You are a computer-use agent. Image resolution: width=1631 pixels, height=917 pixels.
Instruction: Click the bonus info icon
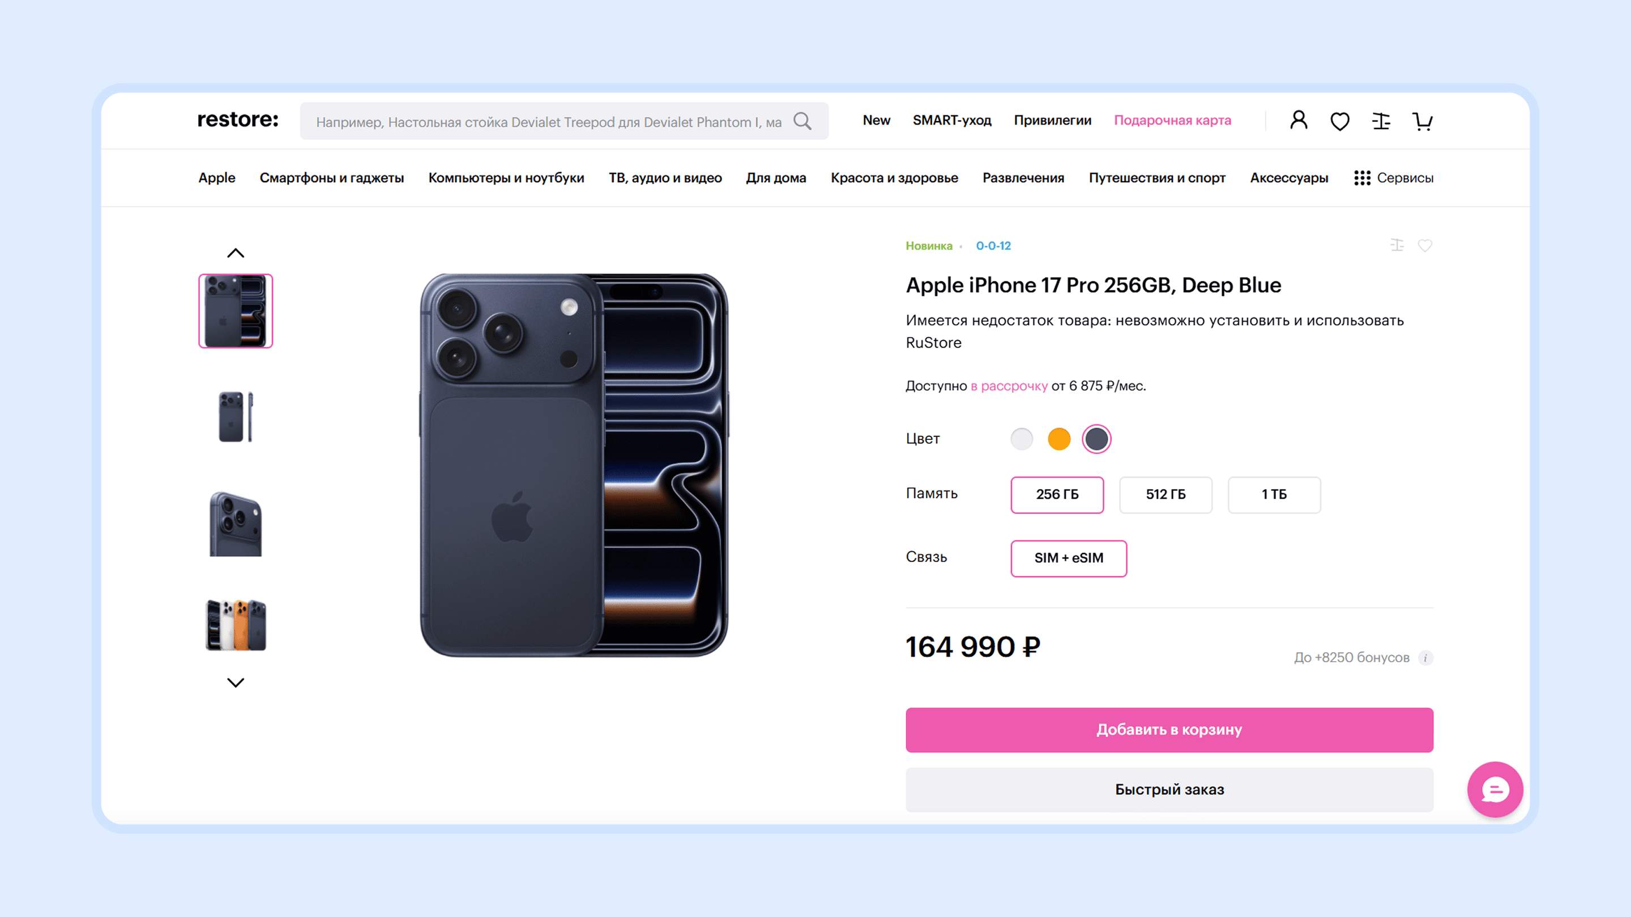click(1425, 658)
